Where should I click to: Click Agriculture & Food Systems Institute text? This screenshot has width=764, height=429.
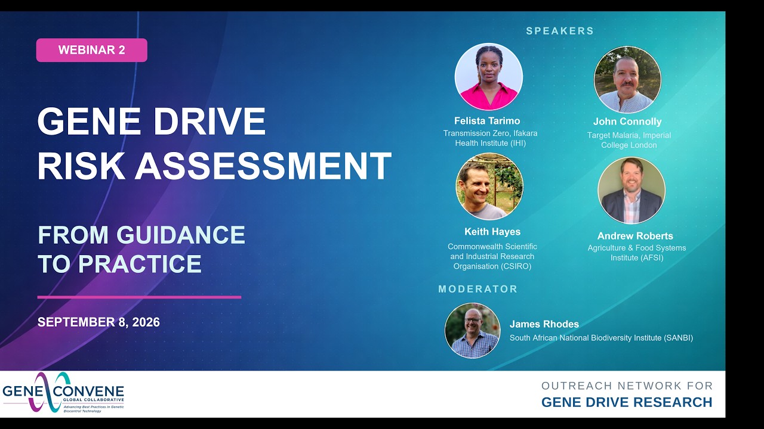pyautogui.click(x=637, y=253)
